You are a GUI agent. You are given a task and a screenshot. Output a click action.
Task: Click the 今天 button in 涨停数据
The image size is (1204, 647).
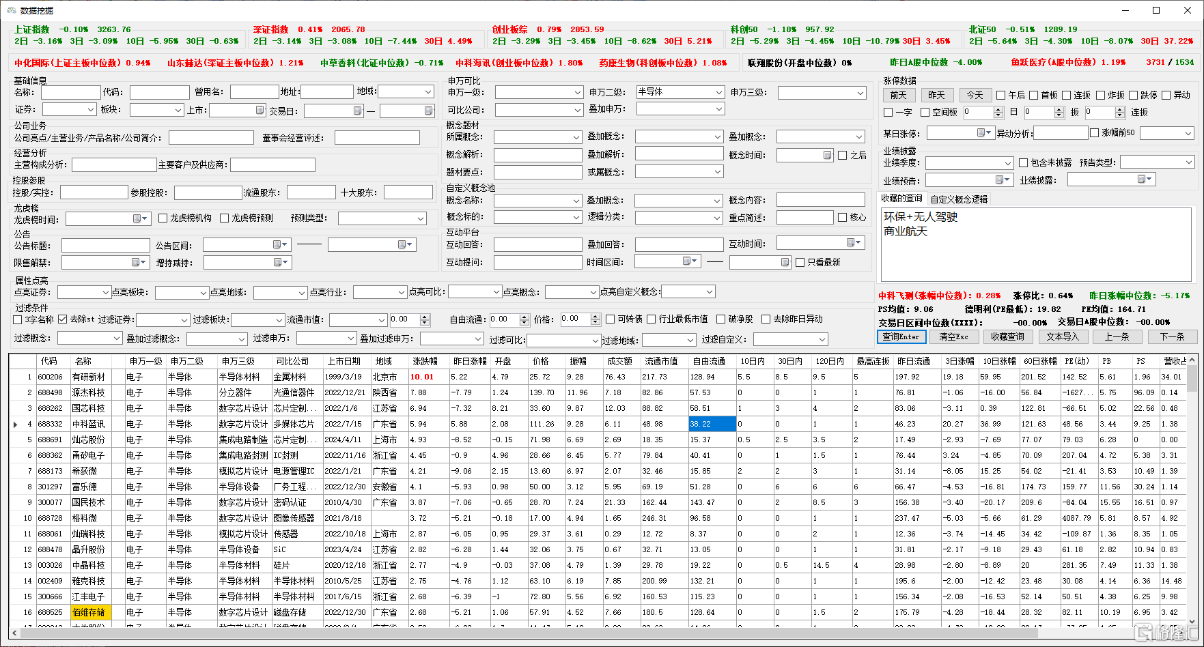pos(975,95)
